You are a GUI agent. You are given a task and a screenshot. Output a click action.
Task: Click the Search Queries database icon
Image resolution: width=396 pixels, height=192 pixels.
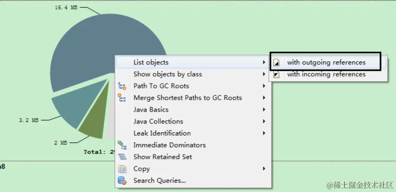(122, 181)
